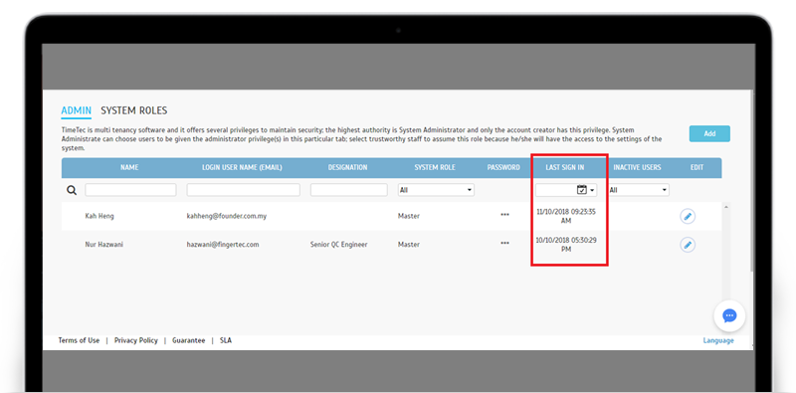Open the SLA link
Viewport: 796px width, 393px height.
(x=226, y=340)
